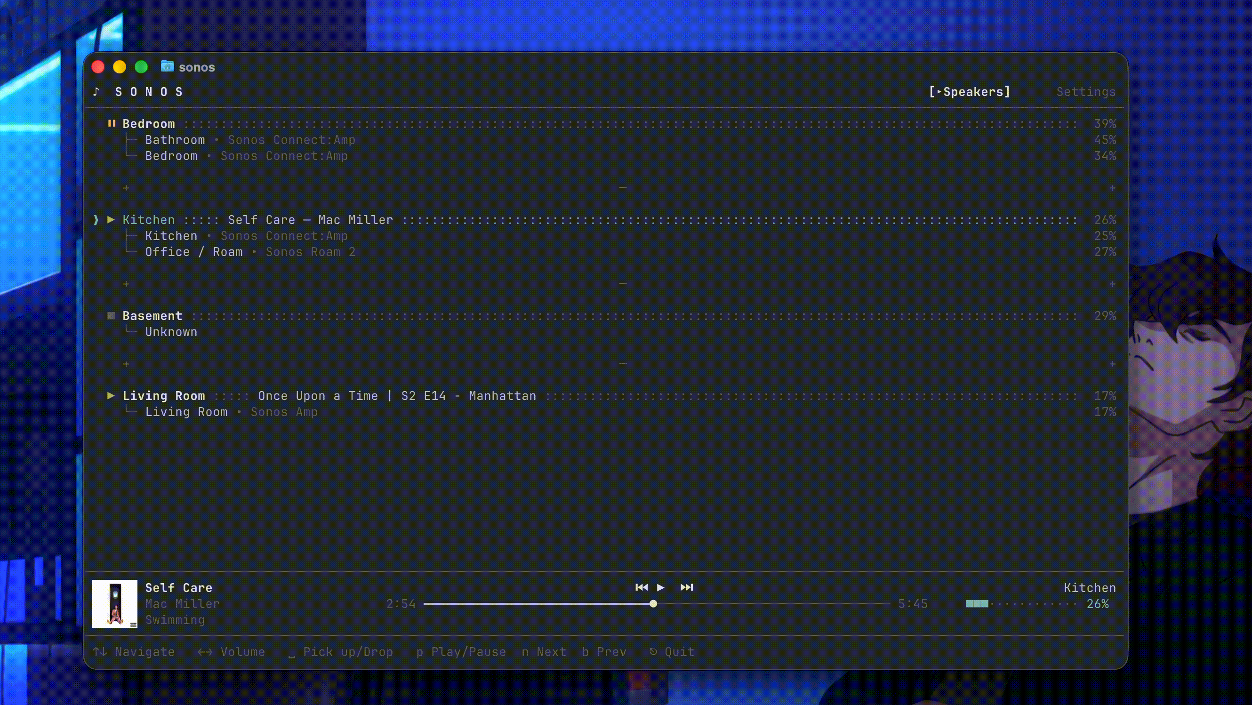Viewport: 1252px width, 705px height.
Task: Select the Living Room group row
Action: coord(611,396)
